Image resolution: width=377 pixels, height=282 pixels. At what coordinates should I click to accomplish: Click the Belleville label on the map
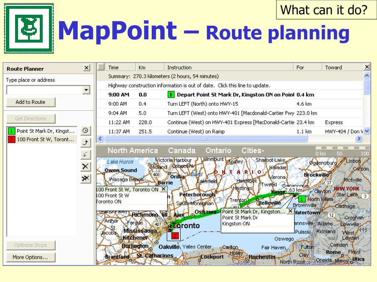click(269, 203)
